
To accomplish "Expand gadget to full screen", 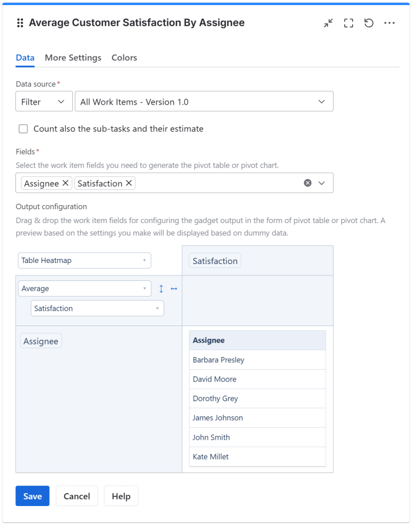I will pos(349,23).
